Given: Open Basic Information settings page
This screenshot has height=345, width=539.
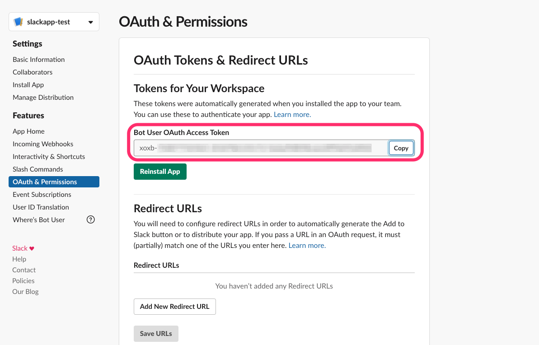Looking at the screenshot, I should click(38, 60).
